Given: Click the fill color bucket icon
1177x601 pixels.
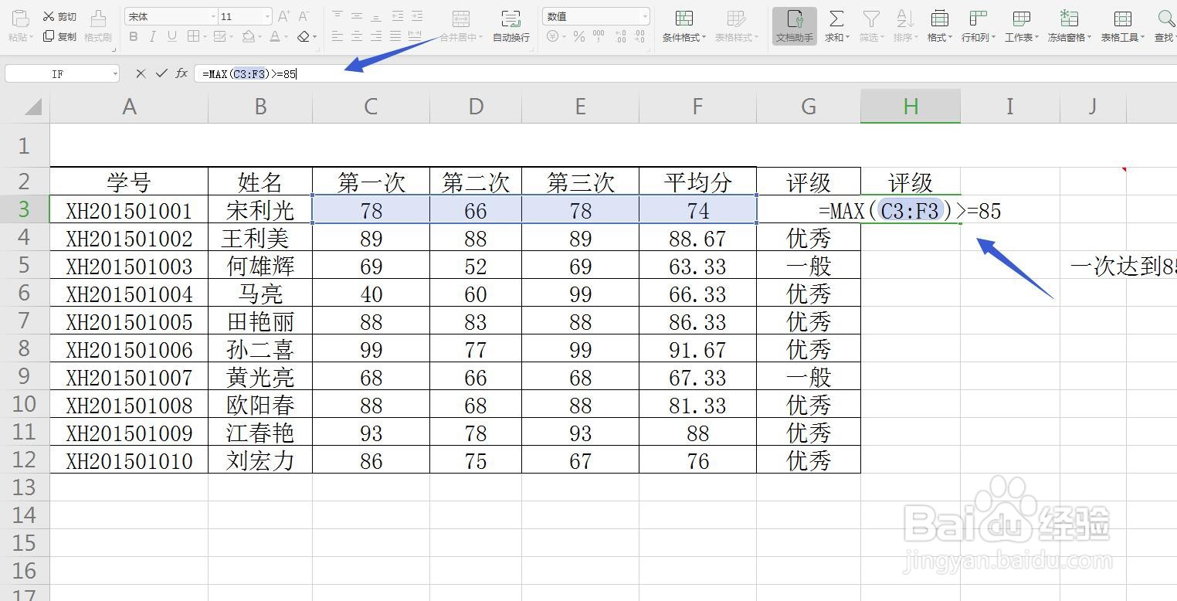Looking at the screenshot, I should (x=248, y=36).
